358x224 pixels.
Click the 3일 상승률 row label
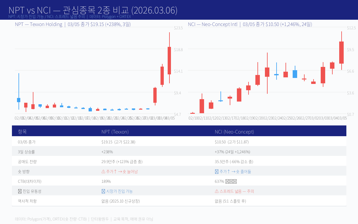pyautogui.click(x=26, y=152)
